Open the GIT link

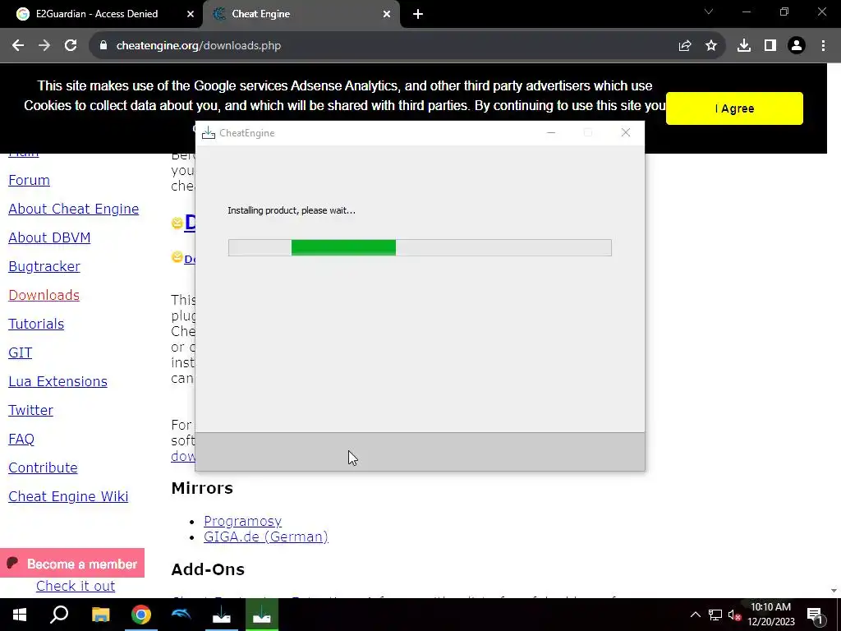[x=20, y=352]
